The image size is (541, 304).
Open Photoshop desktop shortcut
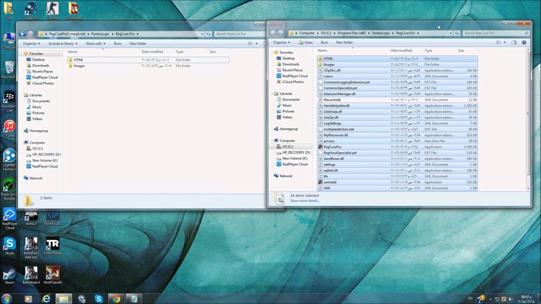click(74, 10)
